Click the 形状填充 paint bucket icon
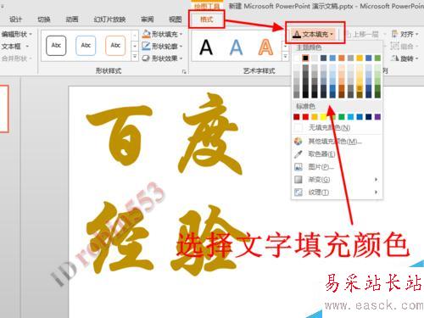This screenshot has width=424, height=318. click(x=146, y=34)
